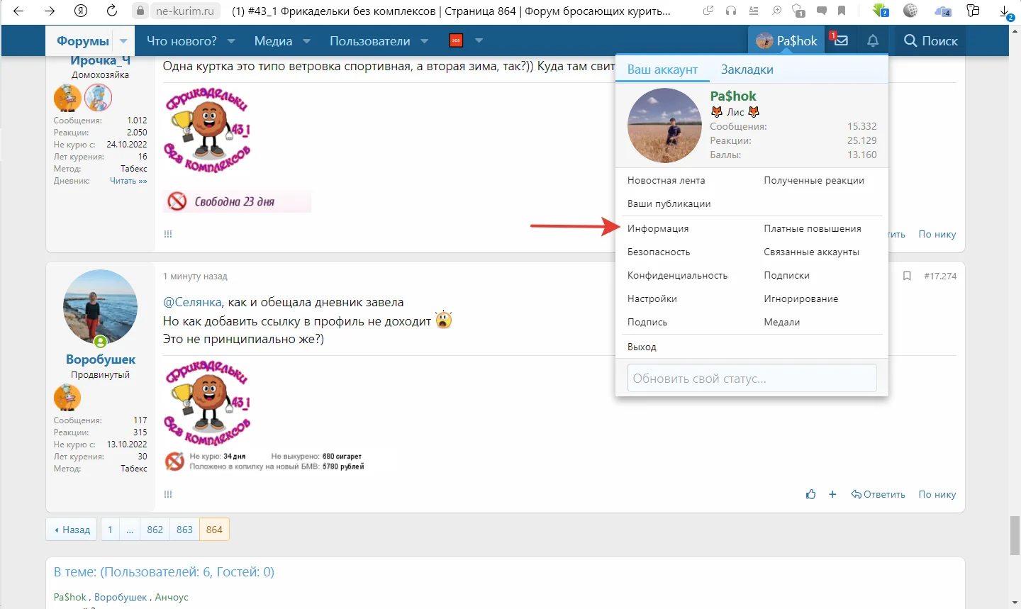Open Информация in the account menu
This screenshot has width=1021, height=609.
[658, 228]
